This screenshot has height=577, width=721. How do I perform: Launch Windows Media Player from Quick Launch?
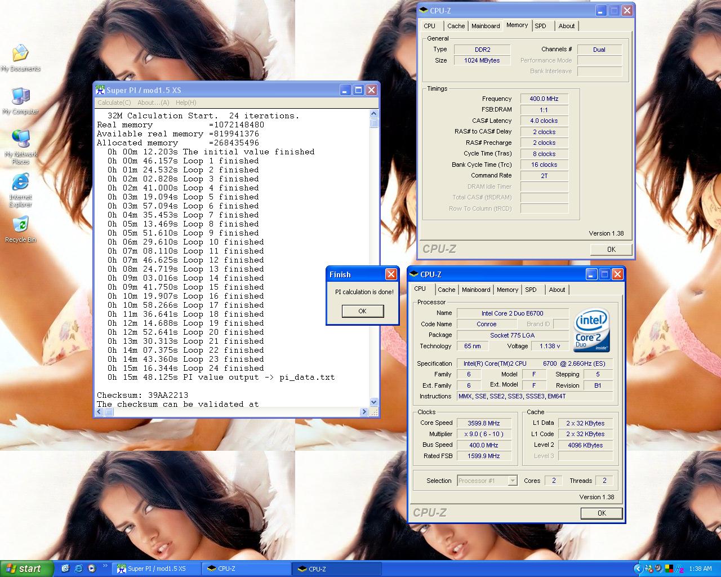(x=92, y=569)
